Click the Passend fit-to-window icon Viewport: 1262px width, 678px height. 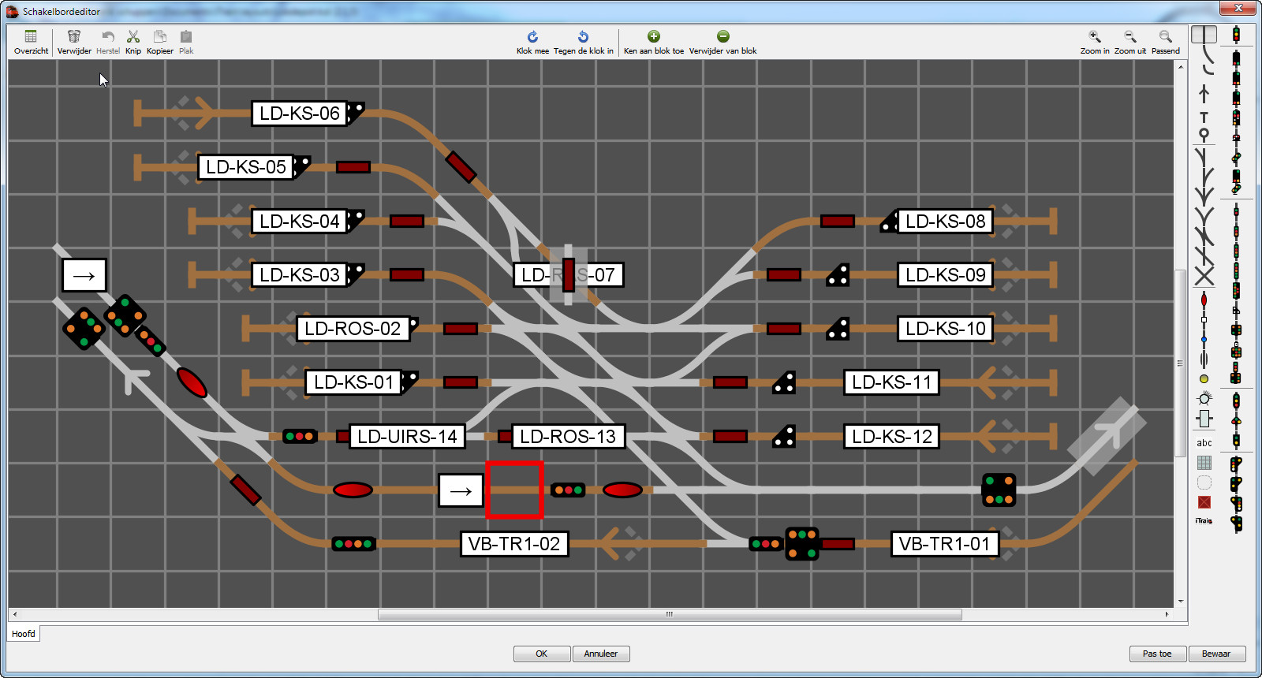point(1166,42)
